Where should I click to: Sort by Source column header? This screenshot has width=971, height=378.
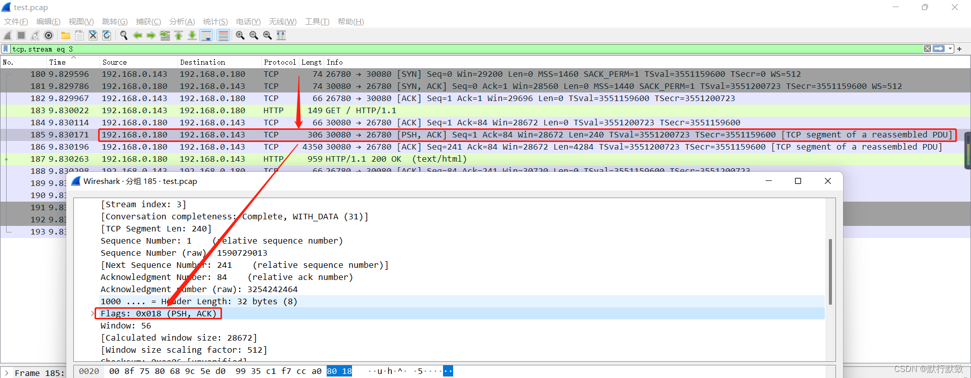tap(139, 62)
